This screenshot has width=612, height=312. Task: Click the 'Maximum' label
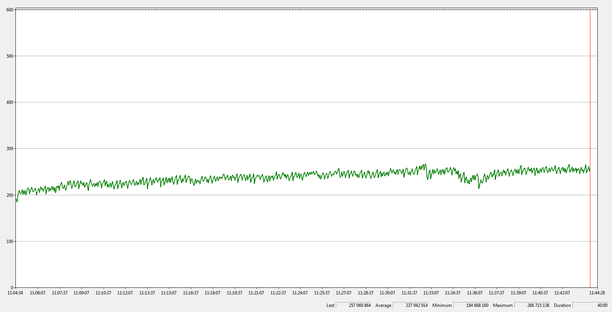[x=503, y=305]
